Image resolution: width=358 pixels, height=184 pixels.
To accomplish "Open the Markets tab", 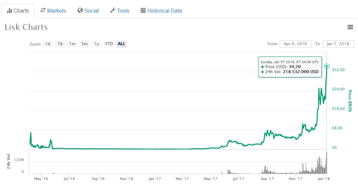I will 53,11.
